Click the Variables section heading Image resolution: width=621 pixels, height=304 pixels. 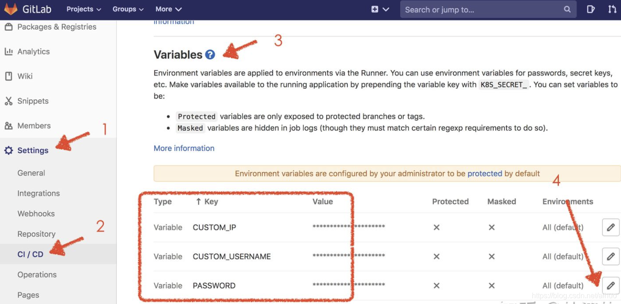[178, 55]
